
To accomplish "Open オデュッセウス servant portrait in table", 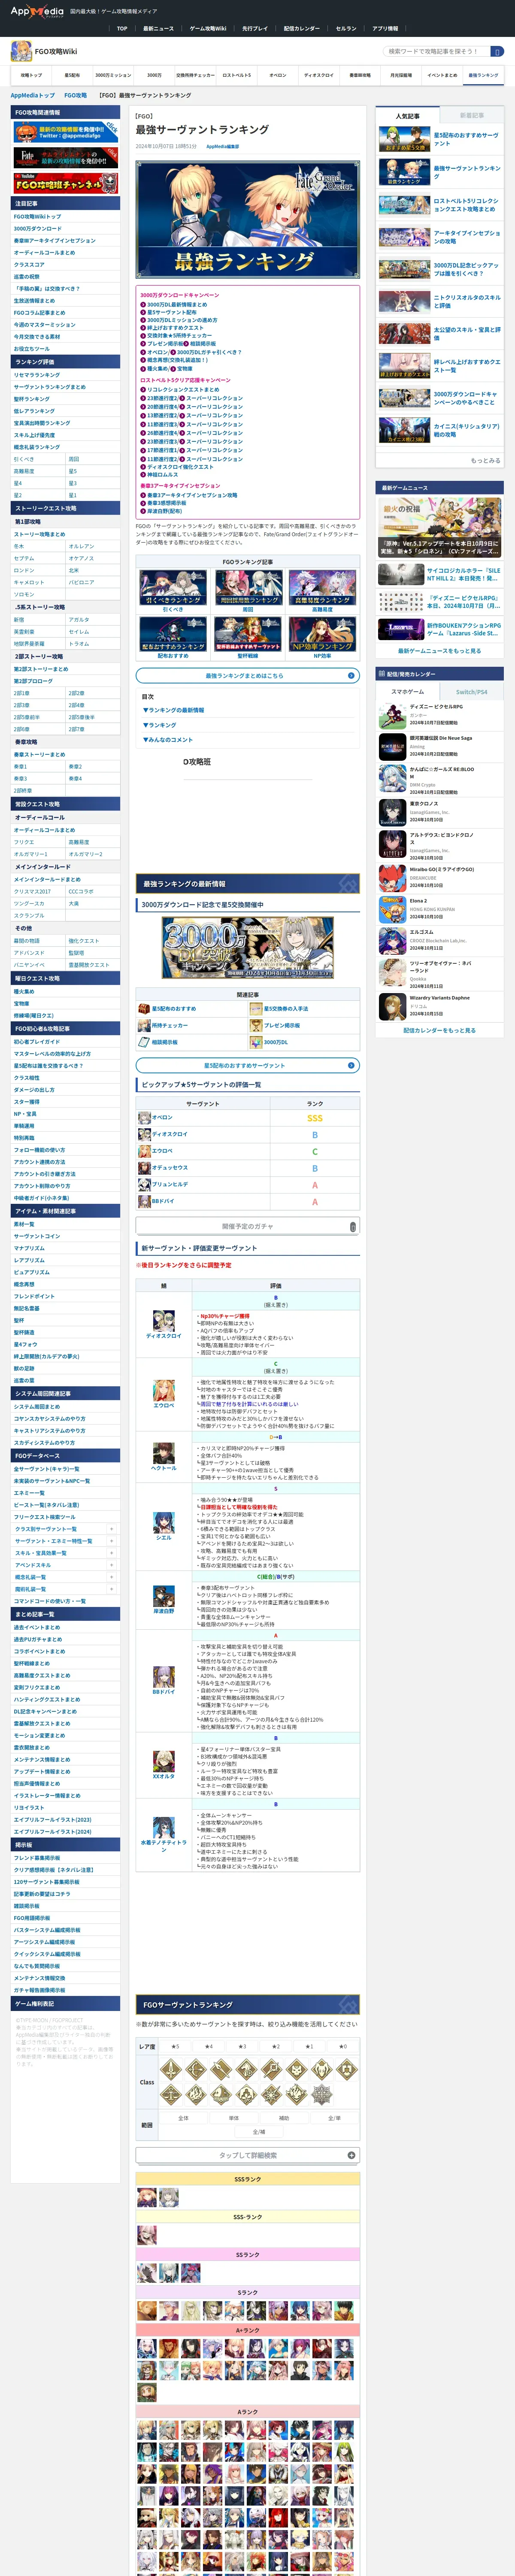I will point(144,1168).
